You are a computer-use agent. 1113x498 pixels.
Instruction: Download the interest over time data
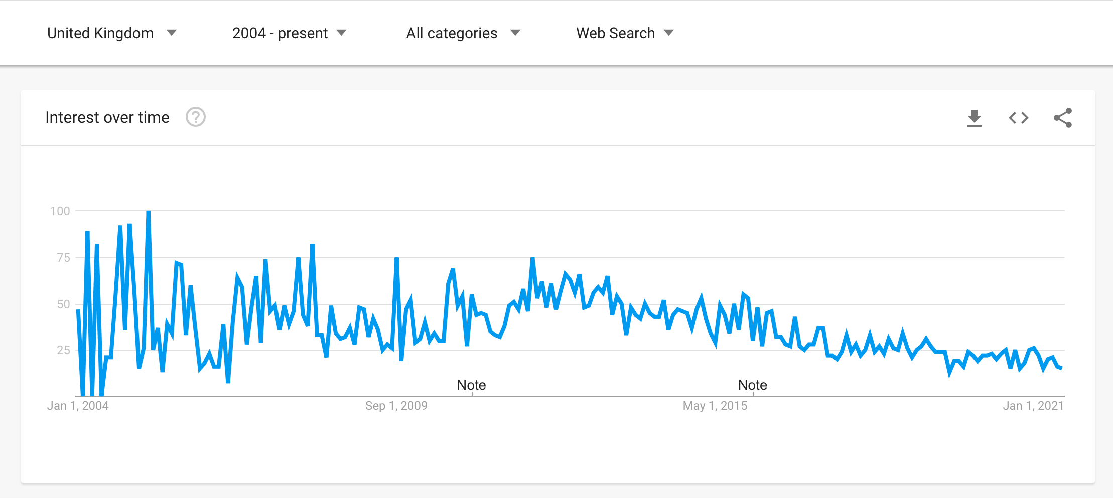click(974, 118)
